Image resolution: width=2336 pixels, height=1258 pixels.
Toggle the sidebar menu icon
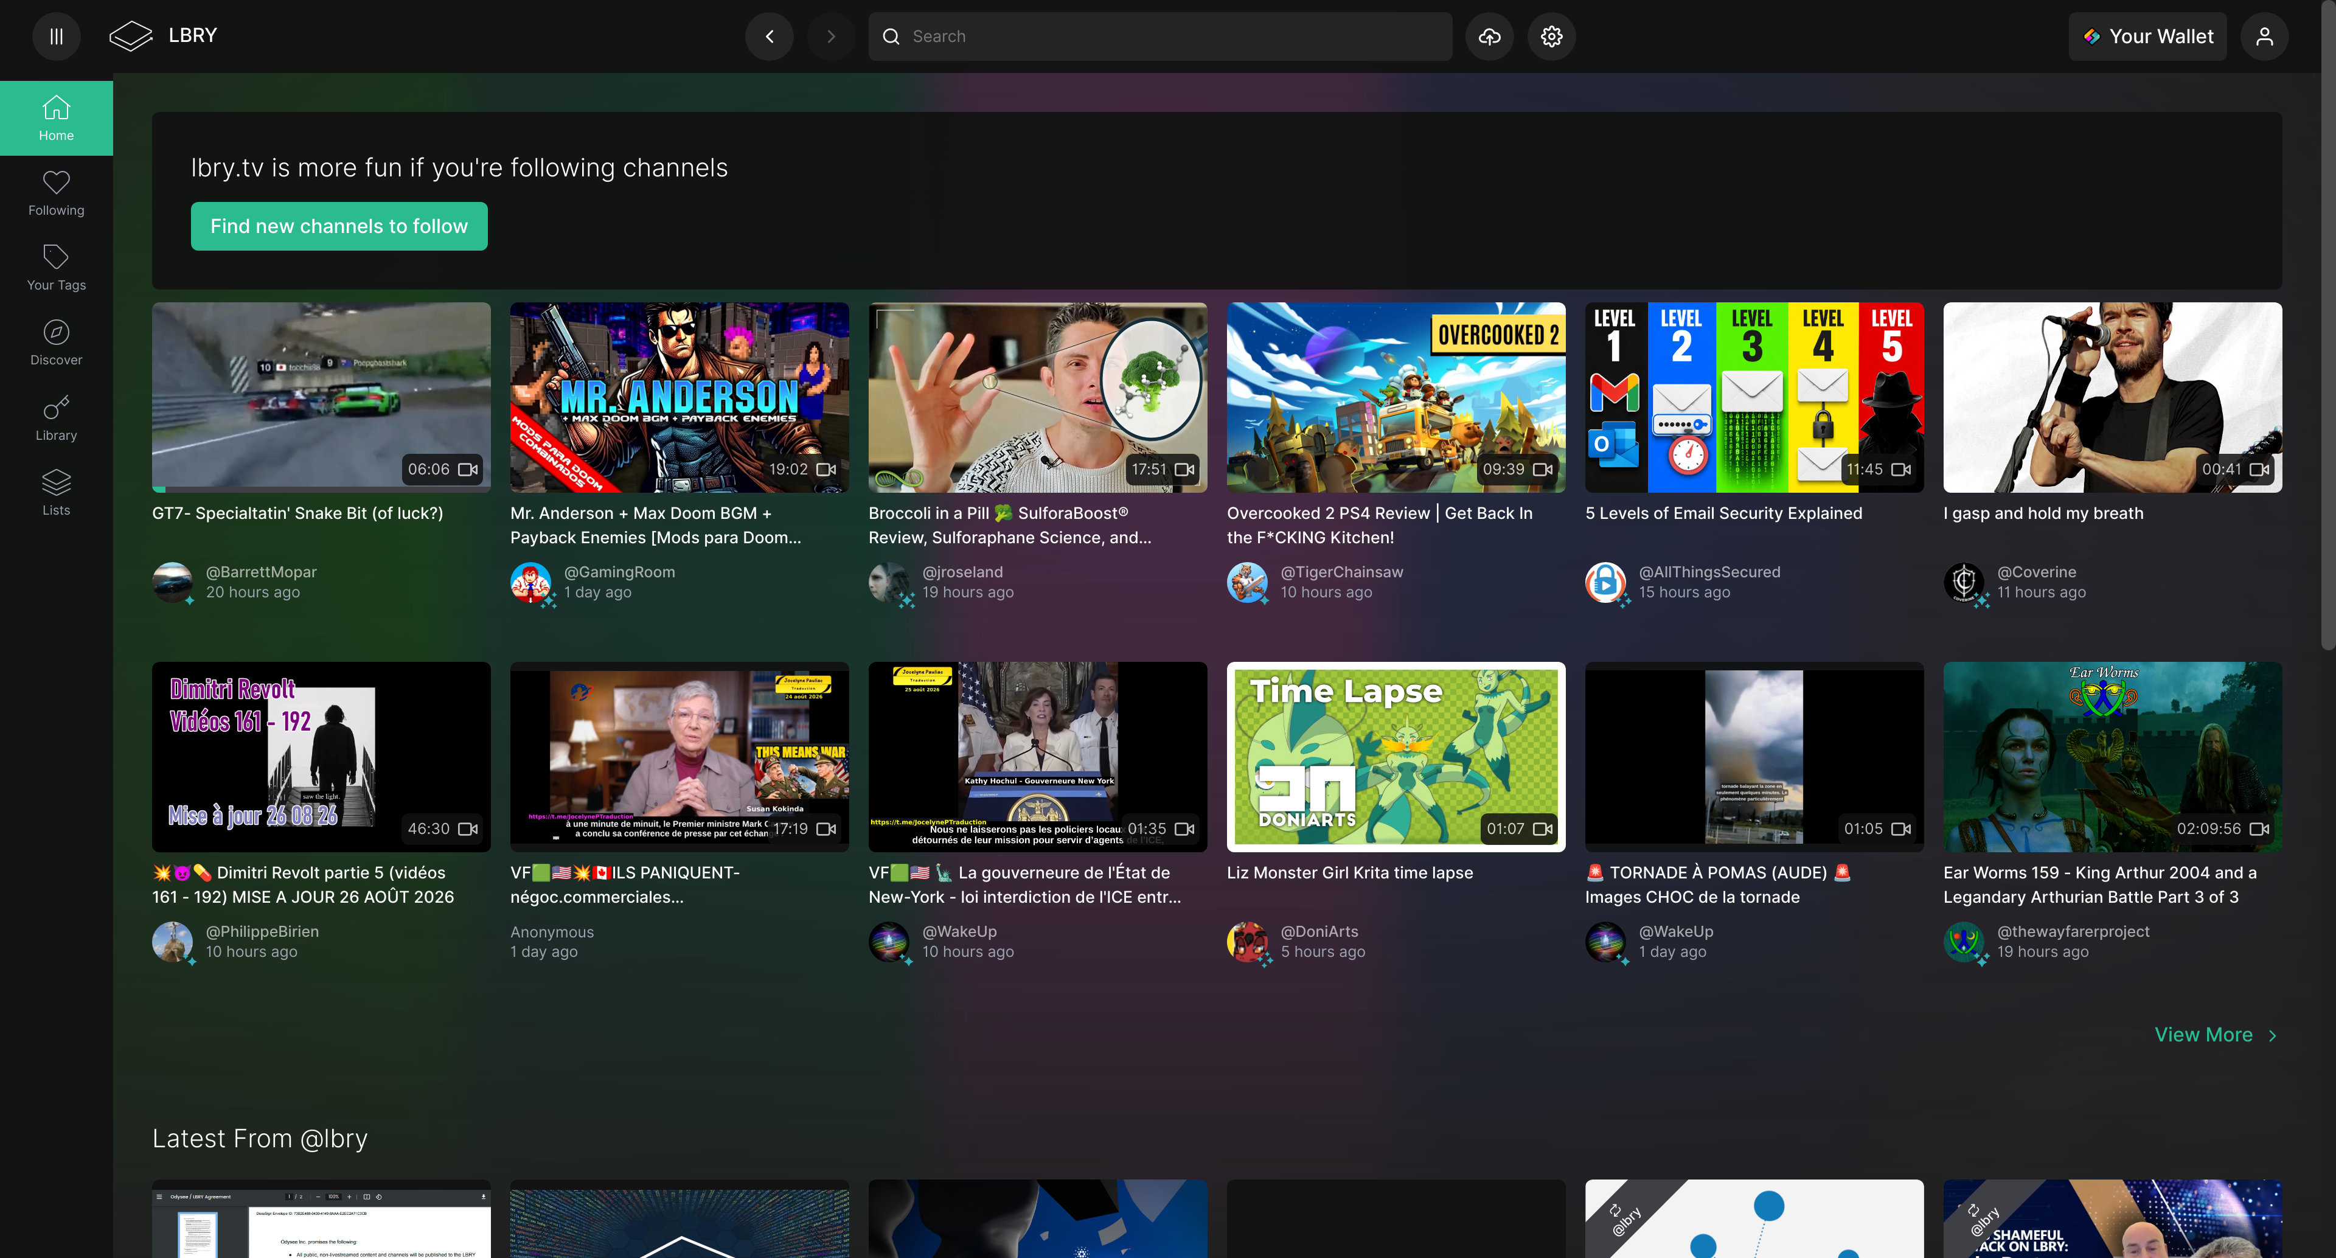(56, 36)
